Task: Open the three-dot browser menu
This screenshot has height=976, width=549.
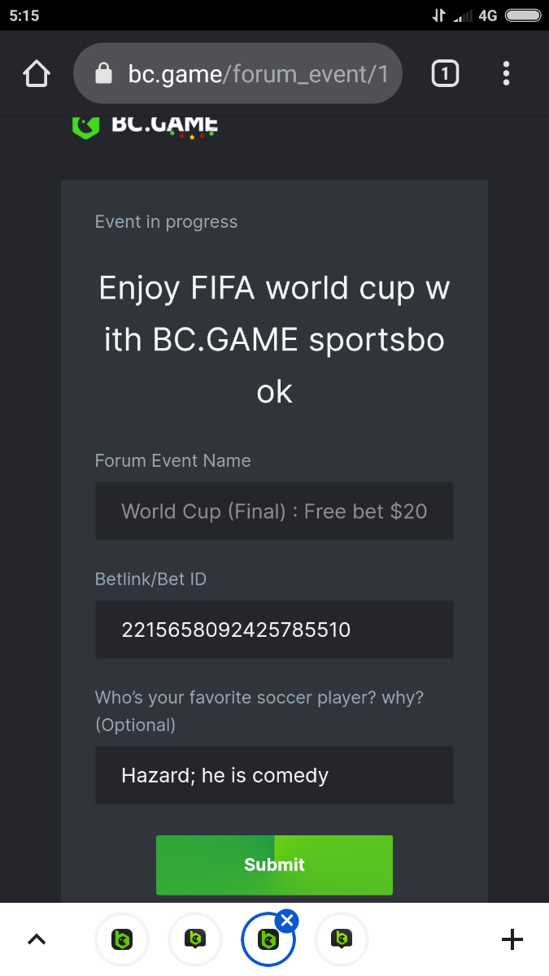Action: tap(506, 74)
